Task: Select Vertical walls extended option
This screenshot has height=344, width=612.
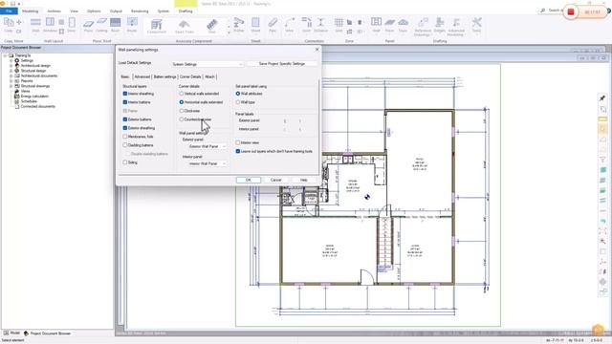Action: click(x=182, y=94)
